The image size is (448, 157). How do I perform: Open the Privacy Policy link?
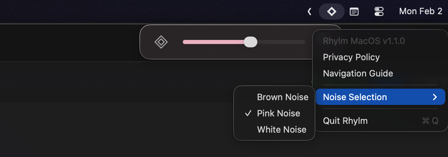(x=351, y=57)
